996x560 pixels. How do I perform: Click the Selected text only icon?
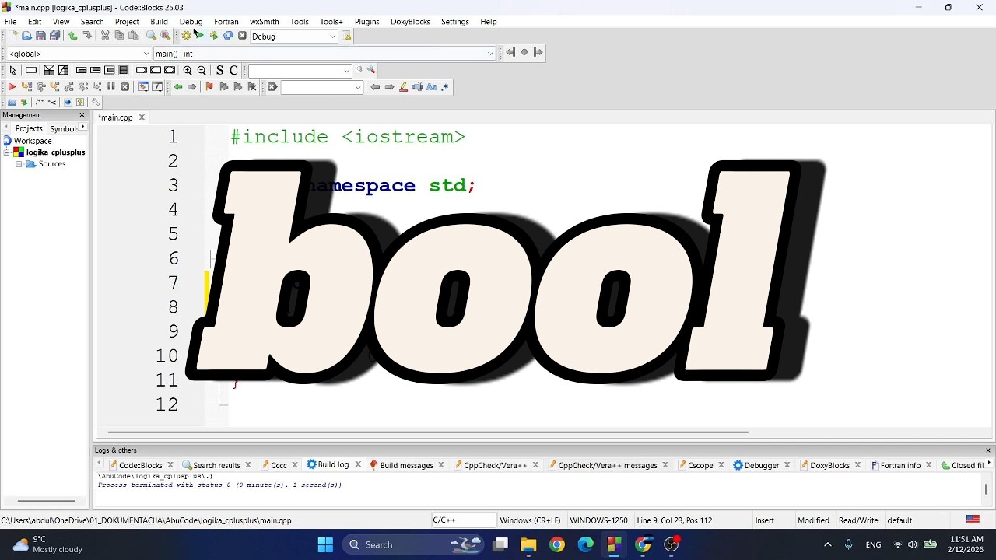pyautogui.click(x=417, y=87)
